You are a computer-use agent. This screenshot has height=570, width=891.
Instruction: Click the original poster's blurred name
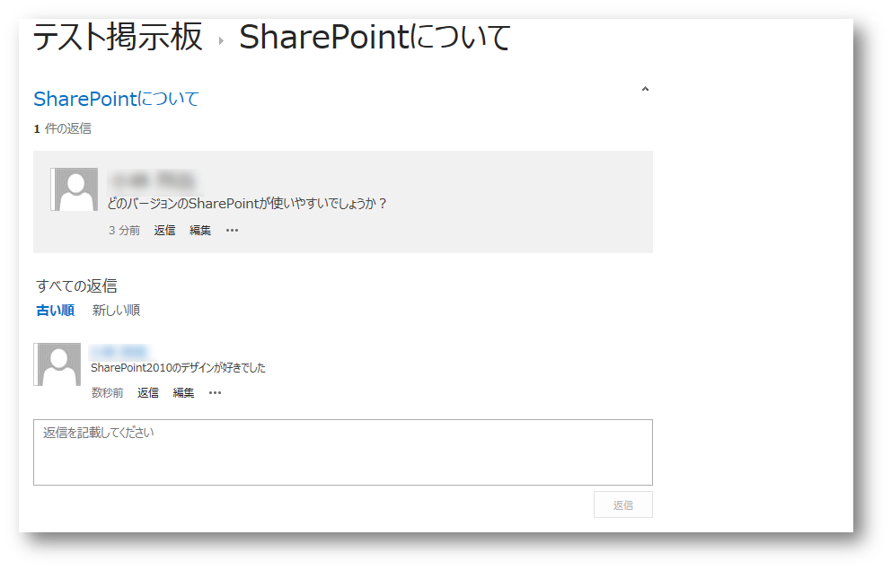pos(152,180)
